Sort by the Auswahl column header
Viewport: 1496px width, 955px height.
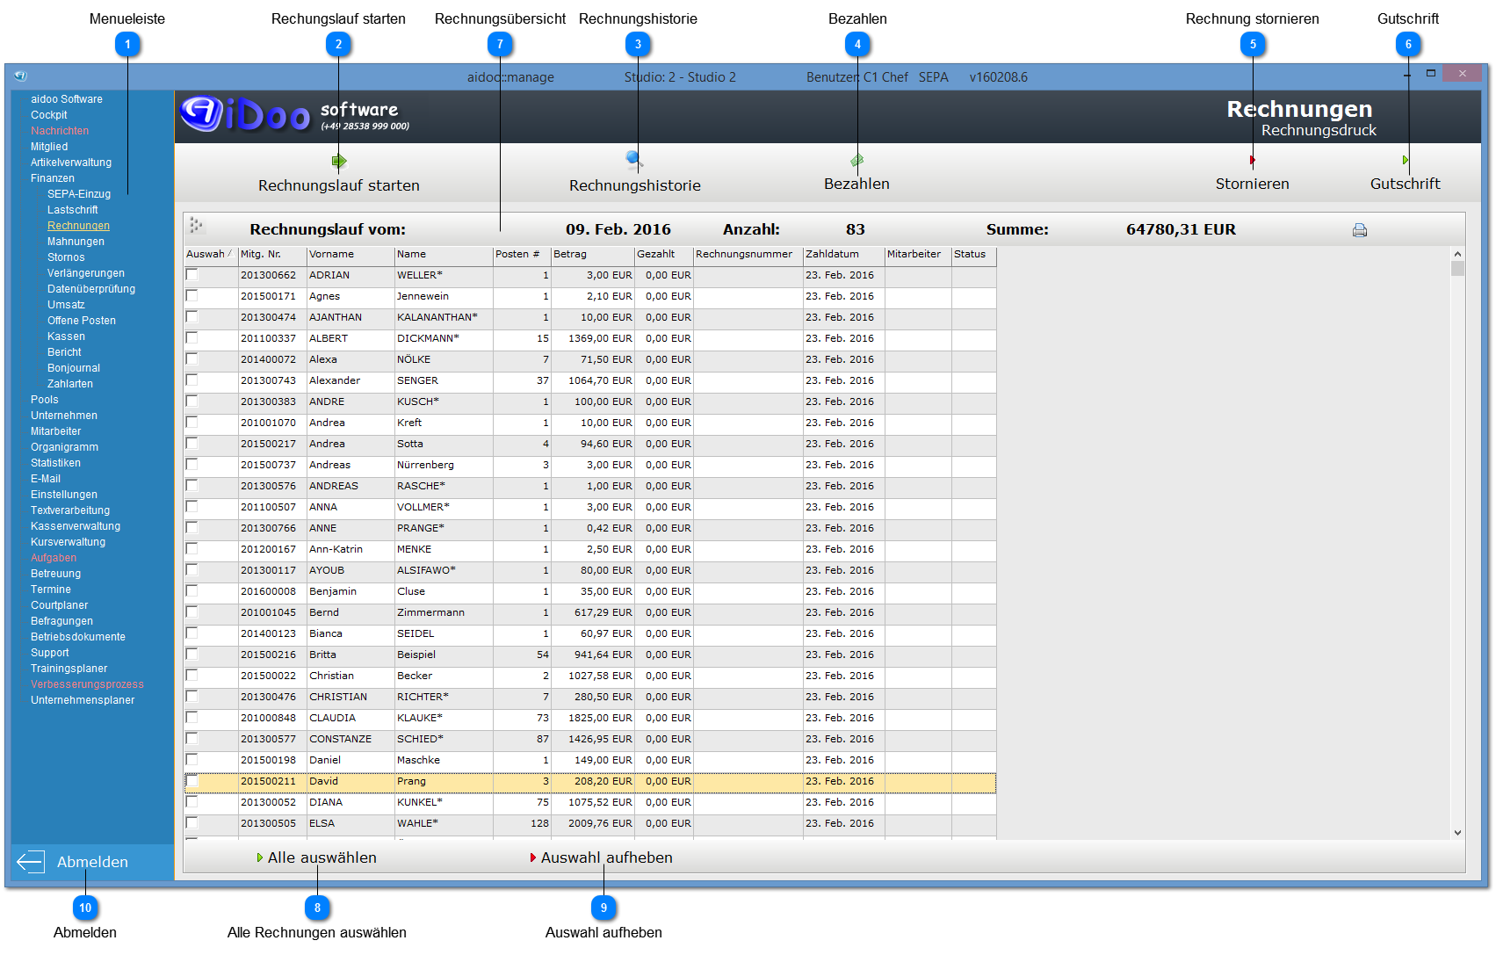click(x=210, y=255)
